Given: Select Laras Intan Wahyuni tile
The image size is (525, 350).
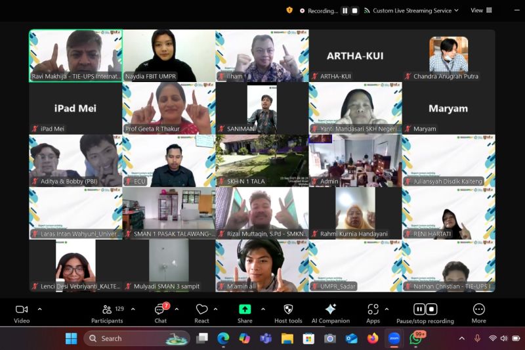Looking at the screenshot, I should [x=75, y=213].
